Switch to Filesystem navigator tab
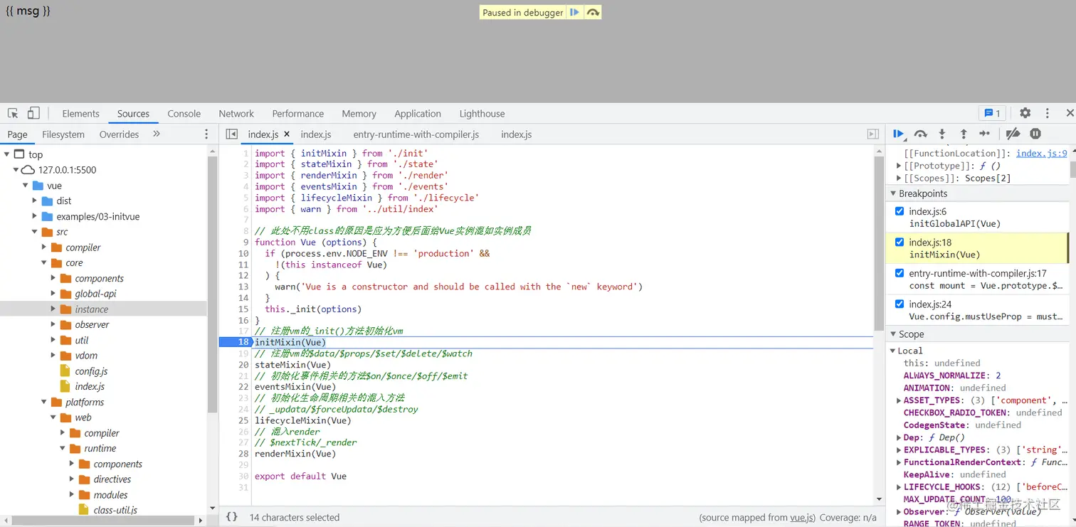This screenshot has width=1076, height=527. 63,134
